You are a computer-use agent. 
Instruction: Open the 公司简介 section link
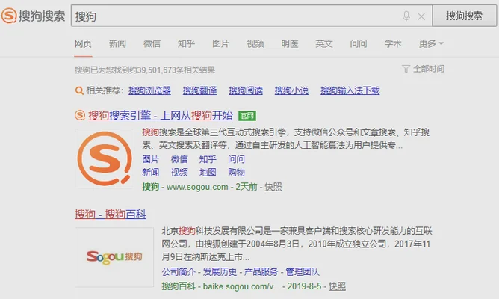tap(179, 271)
